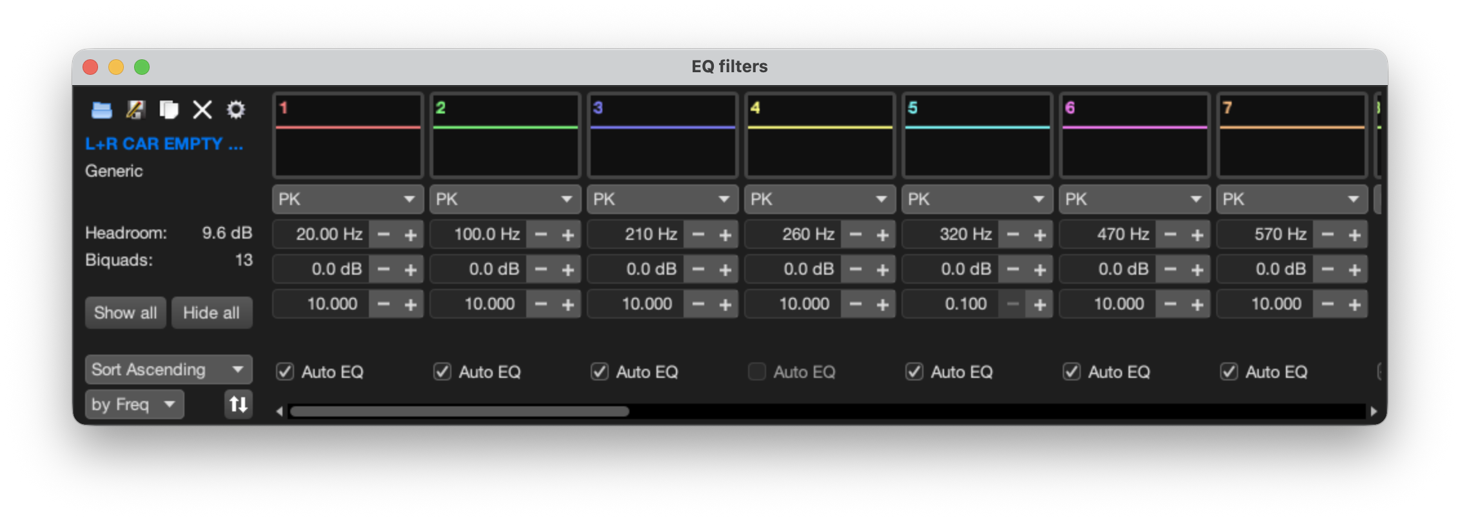Open filter 5 PK type dropdown
This screenshot has height=521, width=1460.
[977, 199]
